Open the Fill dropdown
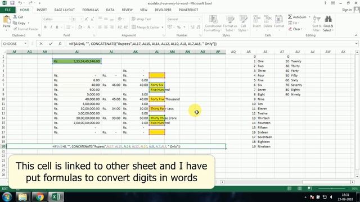The height and width of the screenshot is (202, 360). coord(293,23)
